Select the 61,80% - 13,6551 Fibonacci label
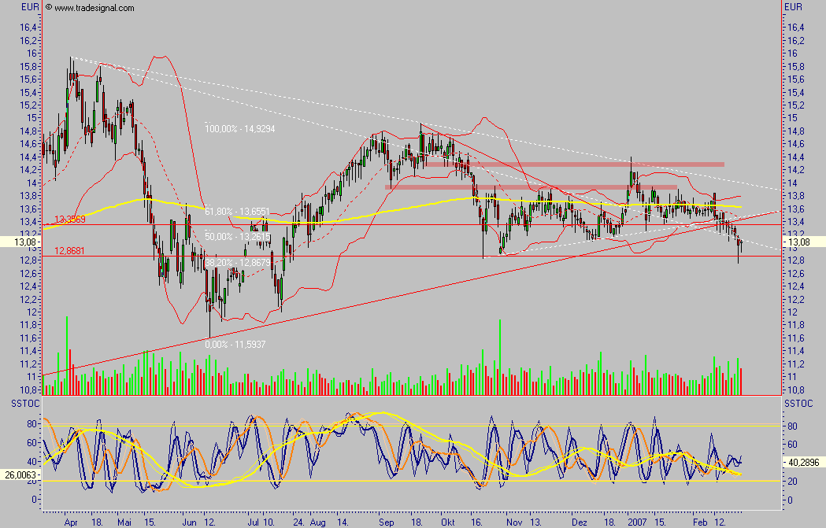Screen dimensions: 826x528 tap(237, 212)
